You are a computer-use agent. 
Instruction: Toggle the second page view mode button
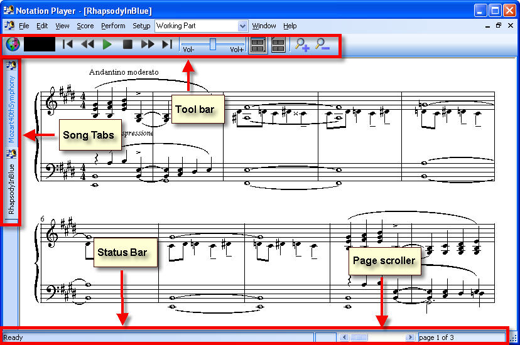[x=278, y=45]
